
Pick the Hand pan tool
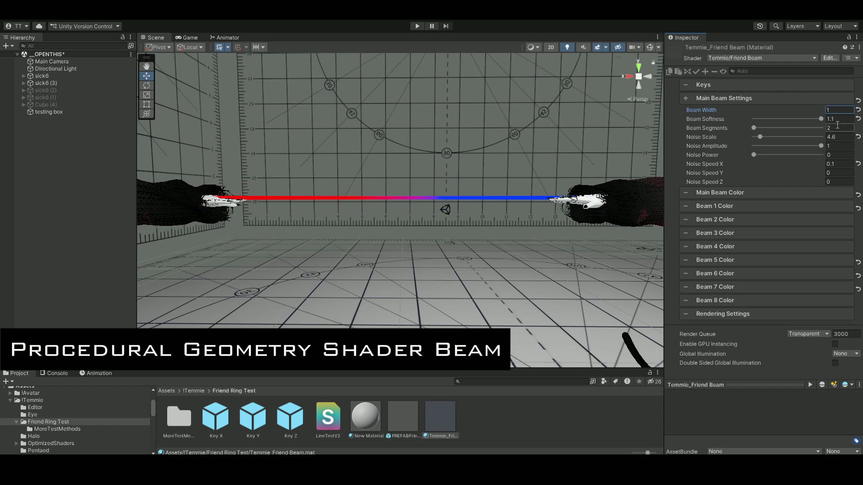click(x=146, y=66)
